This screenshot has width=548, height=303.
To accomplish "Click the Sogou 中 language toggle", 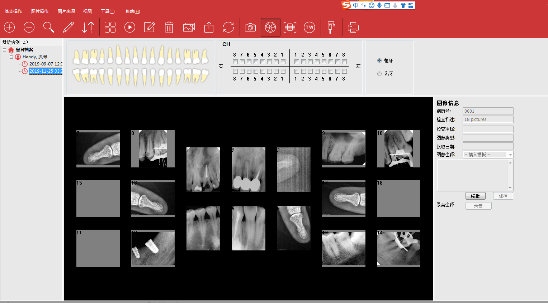I will pos(356,5).
